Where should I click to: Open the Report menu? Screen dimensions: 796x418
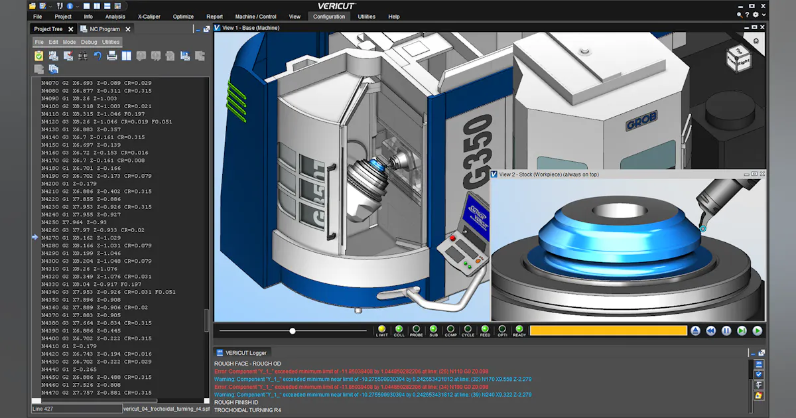click(x=214, y=17)
